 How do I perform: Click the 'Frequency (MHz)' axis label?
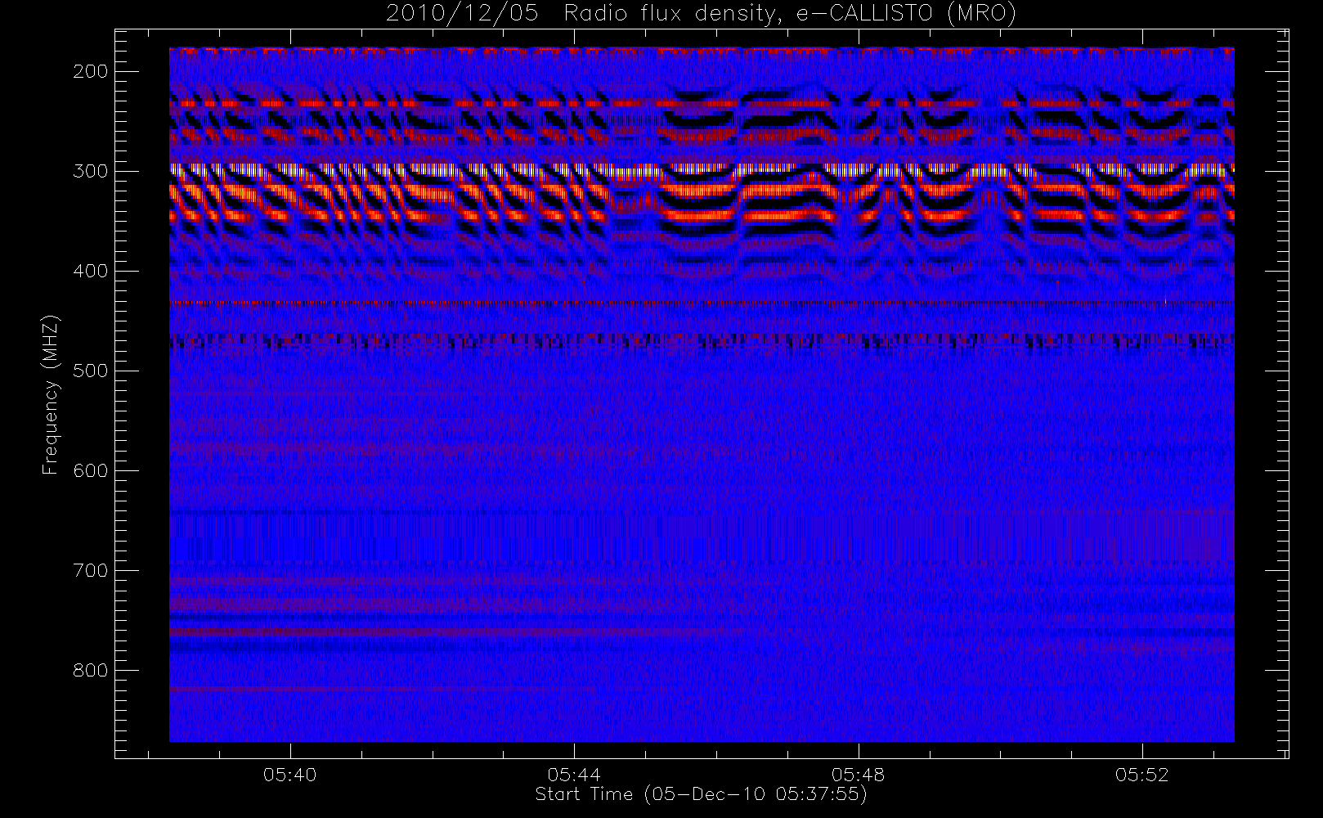pyautogui.click(x=51, y=394)
